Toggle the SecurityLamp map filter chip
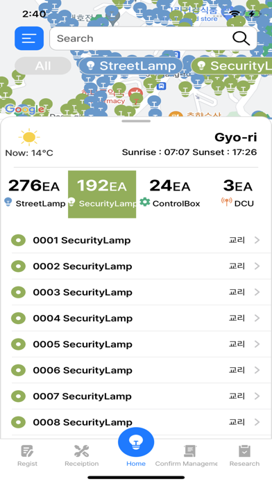Image resolution: width=272 pixels, height=484 pixels. pyautogui.click(x=232, y=66)
